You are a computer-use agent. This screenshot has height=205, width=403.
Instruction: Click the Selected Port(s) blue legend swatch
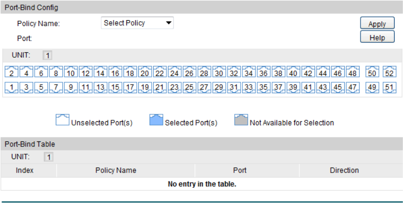pos(156,121)
